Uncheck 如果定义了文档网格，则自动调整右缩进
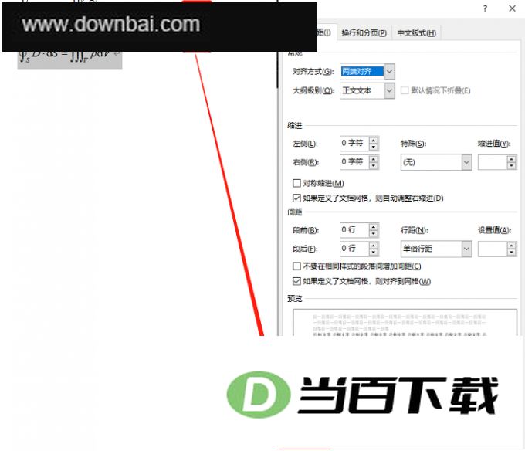525x451 pixels. click(296, 198)
